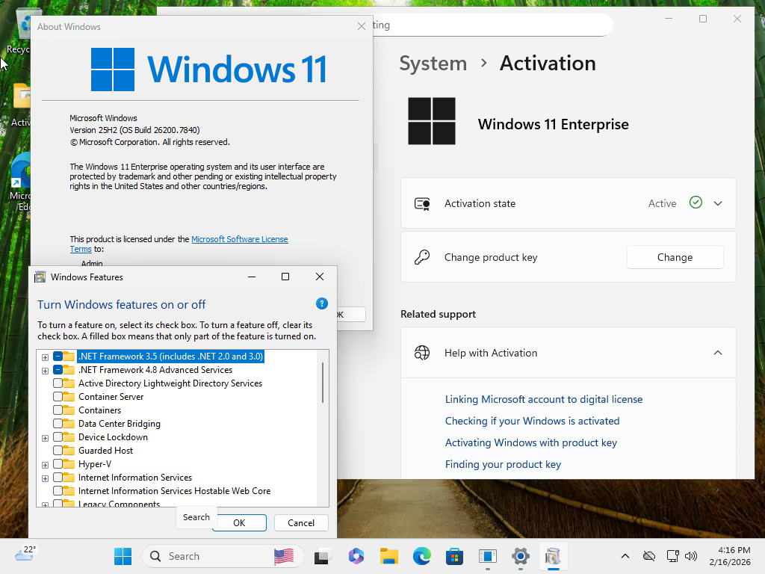765x574 pixels.
Task: Cancel the Windows Features dialog
Action: [301, 522]
